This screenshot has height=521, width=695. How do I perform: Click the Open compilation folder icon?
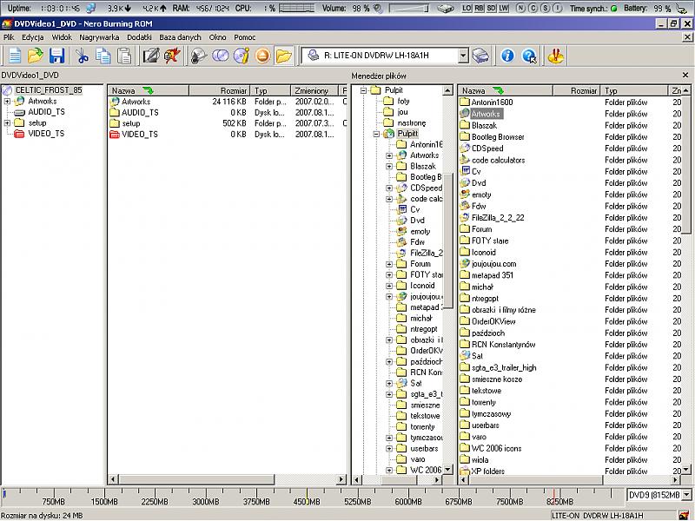[x=36, y=56]
